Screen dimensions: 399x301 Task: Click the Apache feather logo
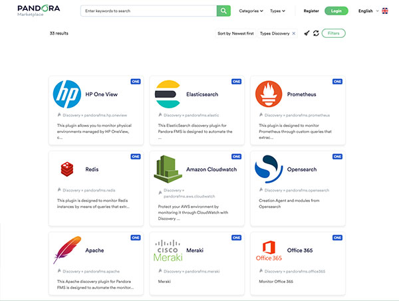pyautogui.click(x=67, y=250)
